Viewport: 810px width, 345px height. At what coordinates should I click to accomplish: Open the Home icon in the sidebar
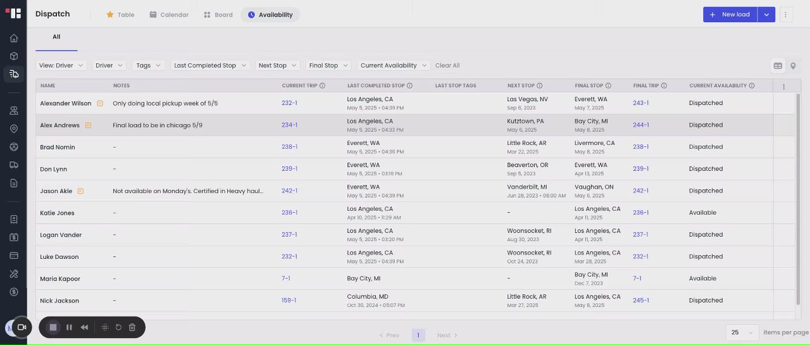pyautogui.click(x=13, y=38)
